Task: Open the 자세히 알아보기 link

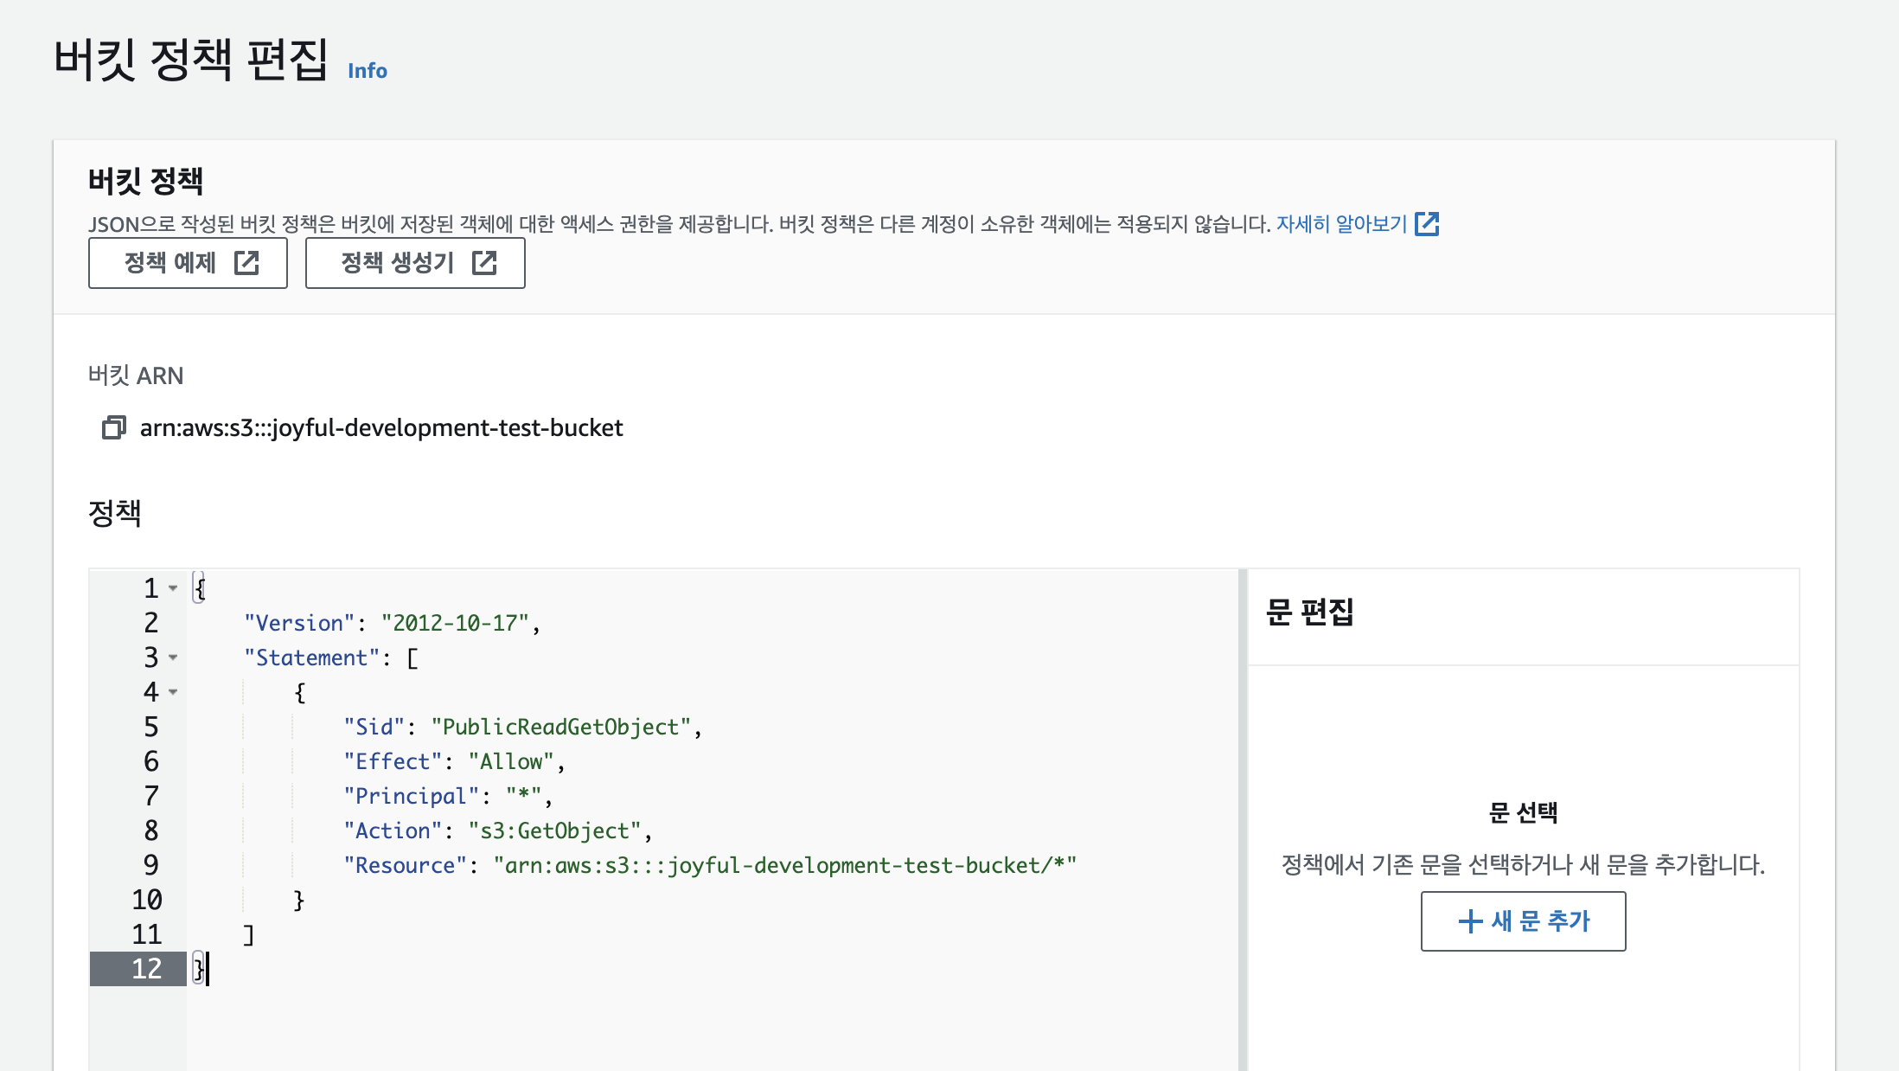Action: 1341,224
